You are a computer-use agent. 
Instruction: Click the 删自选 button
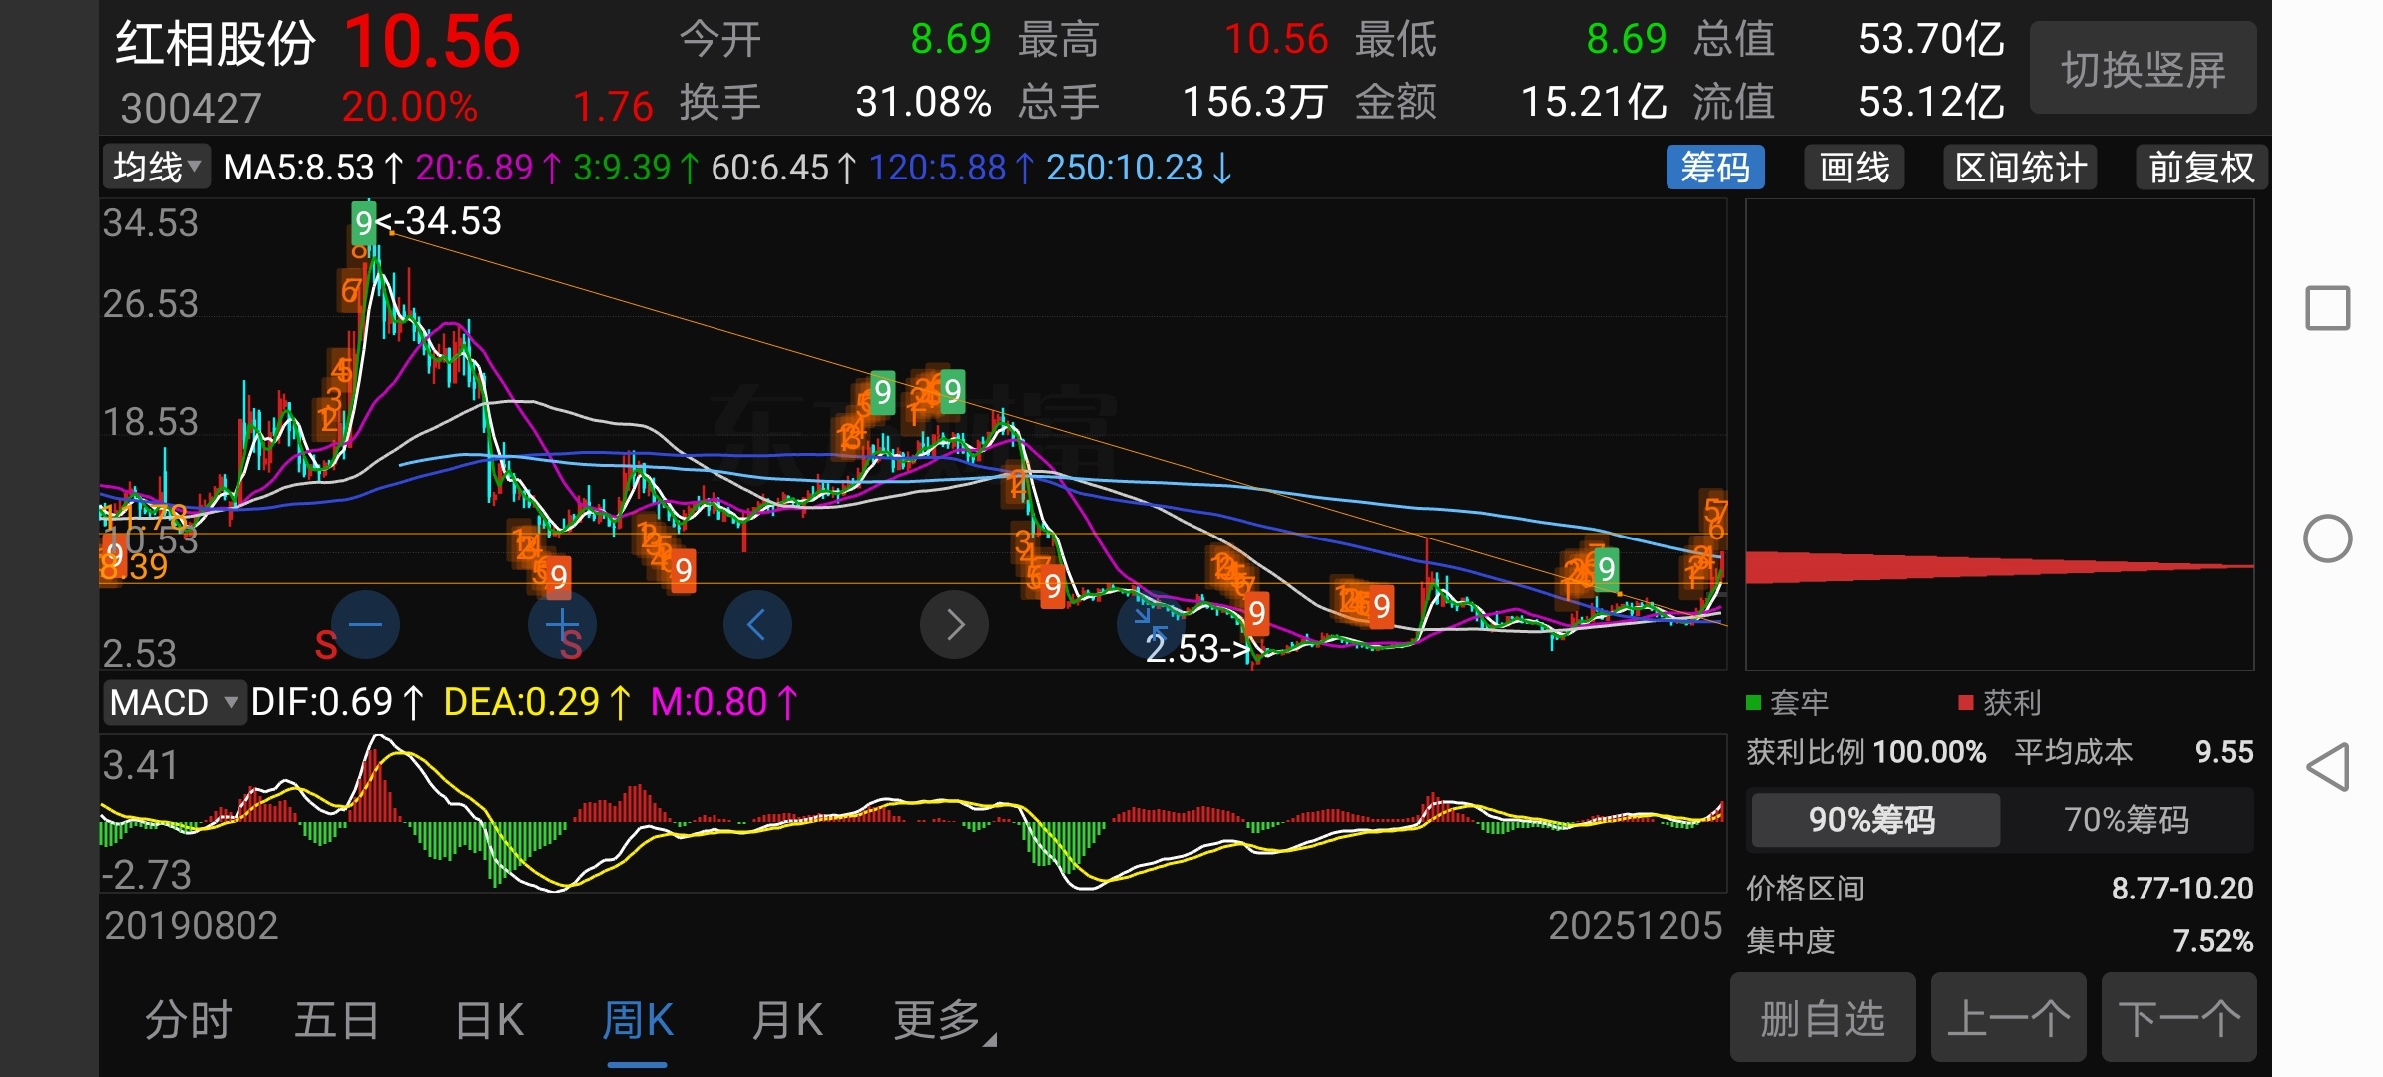(1822, 1019)
